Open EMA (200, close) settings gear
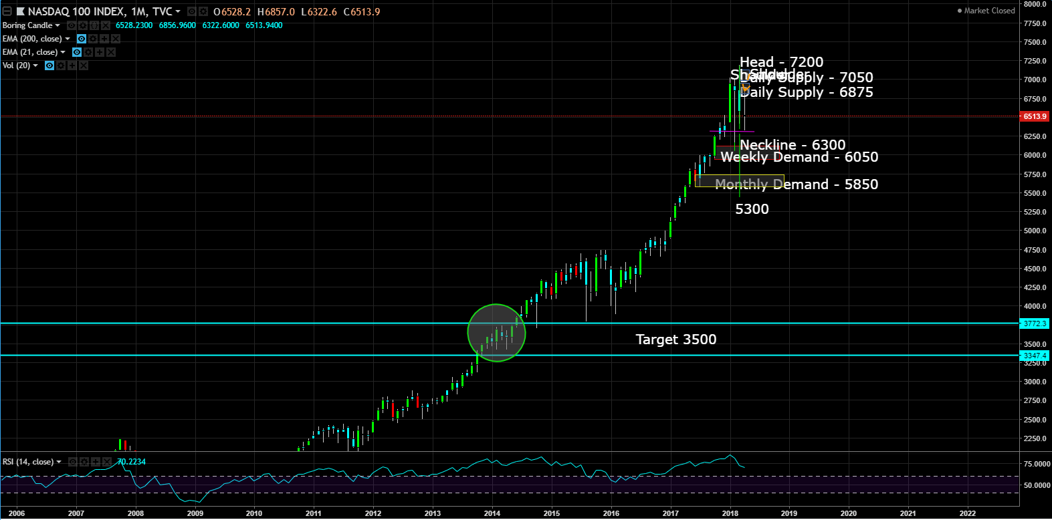 click(93, 39)
